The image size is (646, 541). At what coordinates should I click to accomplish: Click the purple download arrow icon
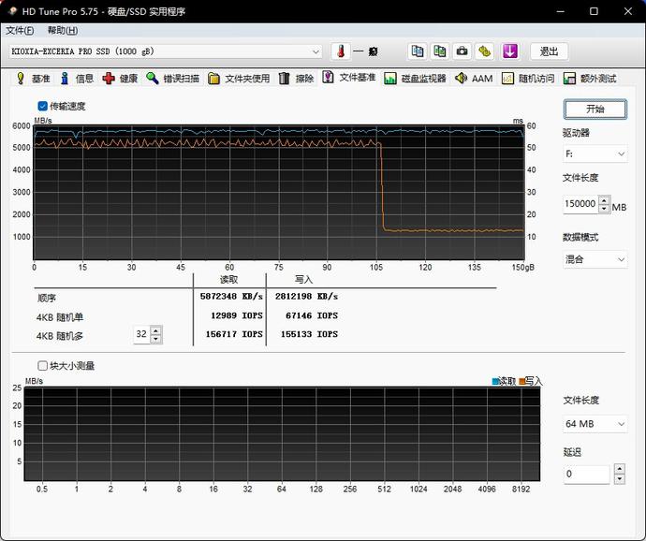[509, 51]
